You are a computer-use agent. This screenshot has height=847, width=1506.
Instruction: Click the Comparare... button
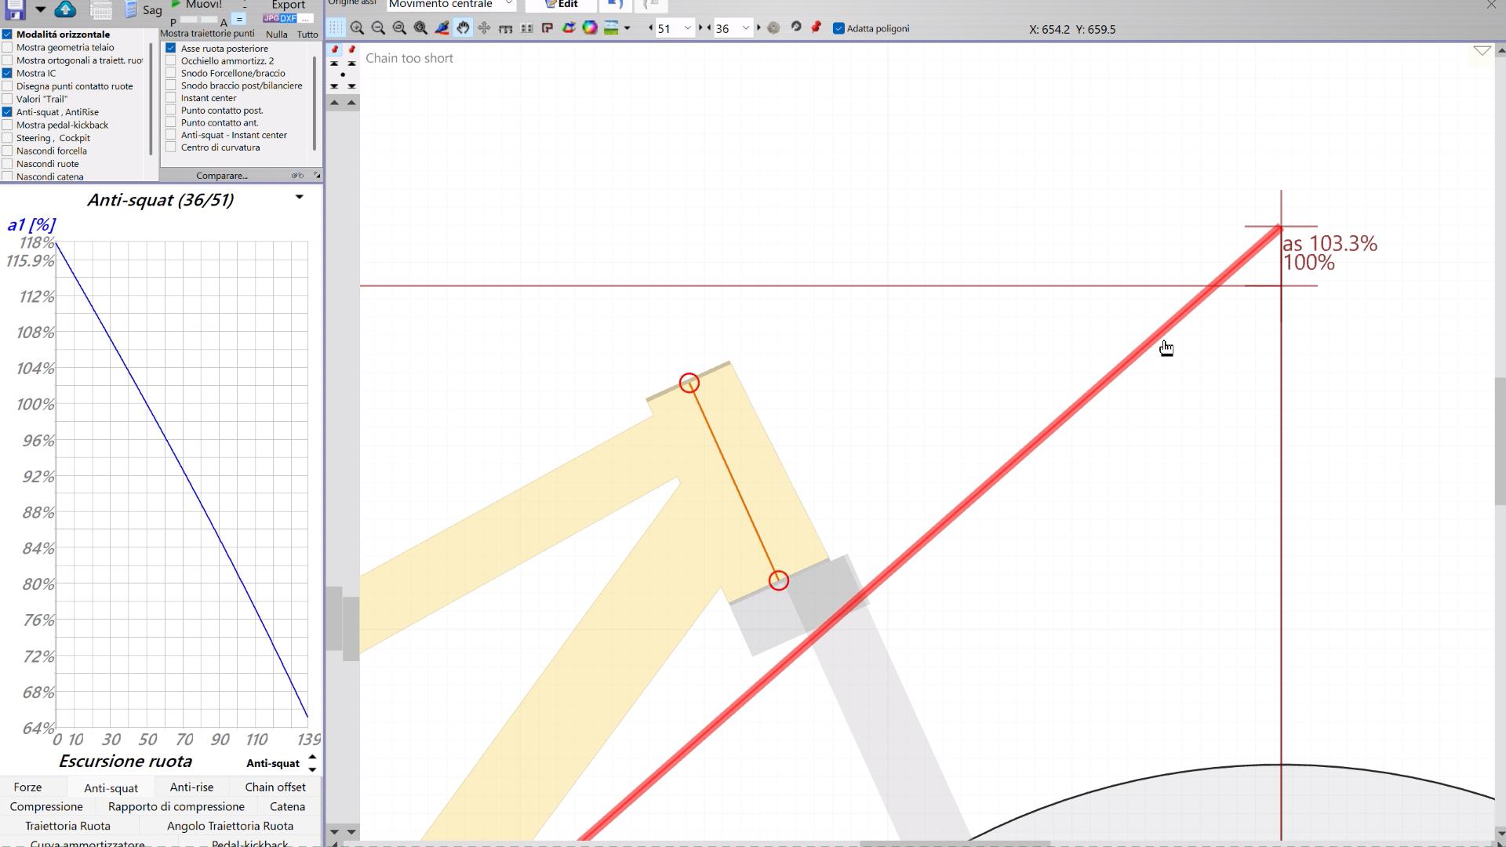(222, 176)
